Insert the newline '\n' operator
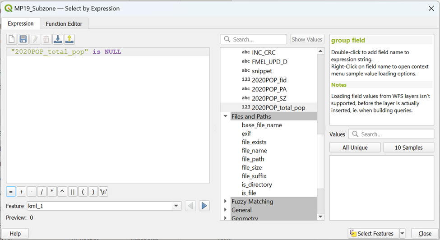Image resolution: width=440 pixels, height=240 pixels. point(103,192)
